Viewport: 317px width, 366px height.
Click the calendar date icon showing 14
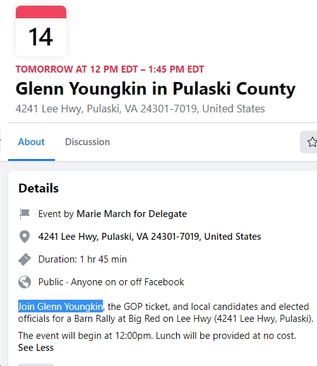point(41,31)
